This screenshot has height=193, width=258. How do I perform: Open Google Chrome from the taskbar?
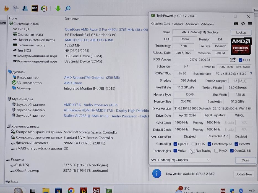[71, 191]
